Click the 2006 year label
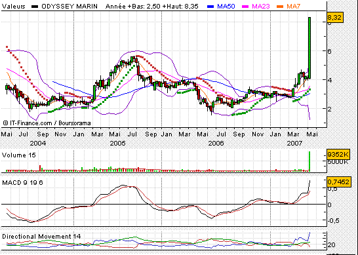Image resolution: width=358 pixels, height=255 pixels. click(x=216, y=144)
